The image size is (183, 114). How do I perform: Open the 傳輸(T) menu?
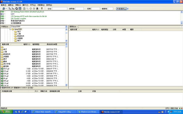pos(18,5)
